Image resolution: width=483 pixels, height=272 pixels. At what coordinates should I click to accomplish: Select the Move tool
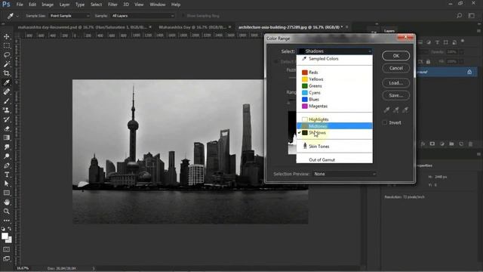tap(7, 37)
